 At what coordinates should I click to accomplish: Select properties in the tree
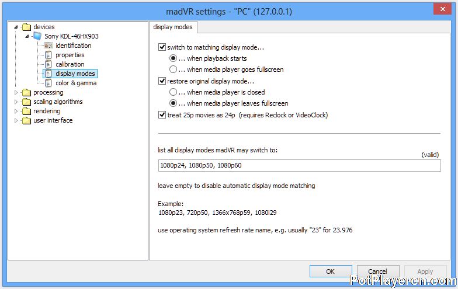click(70, 55)
